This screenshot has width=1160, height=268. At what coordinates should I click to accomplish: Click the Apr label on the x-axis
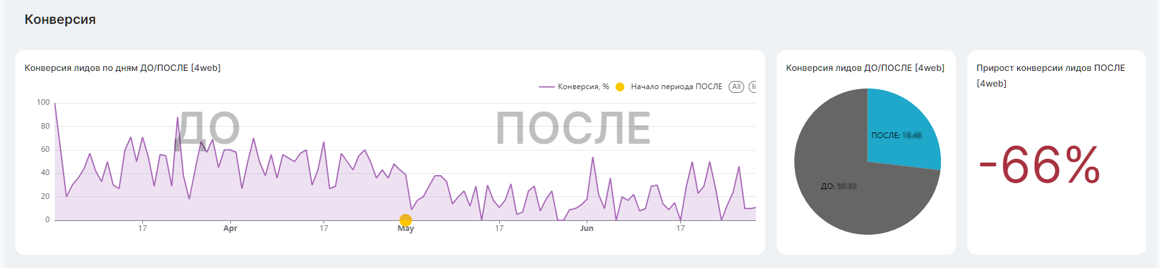[230, 228]
